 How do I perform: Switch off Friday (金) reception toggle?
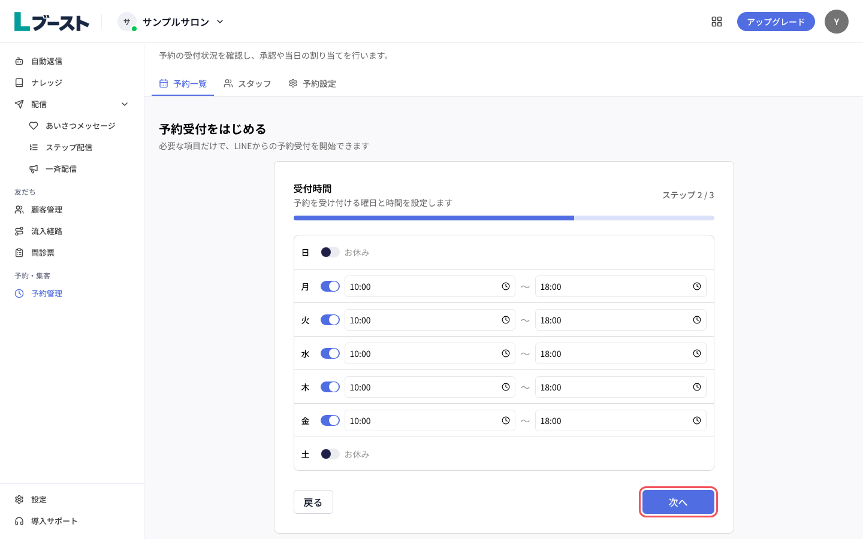click(x=330, y=420)
